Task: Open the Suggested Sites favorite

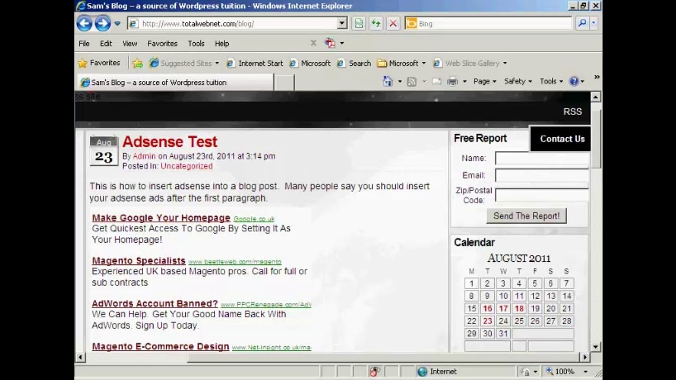Action: click(181, 63)
